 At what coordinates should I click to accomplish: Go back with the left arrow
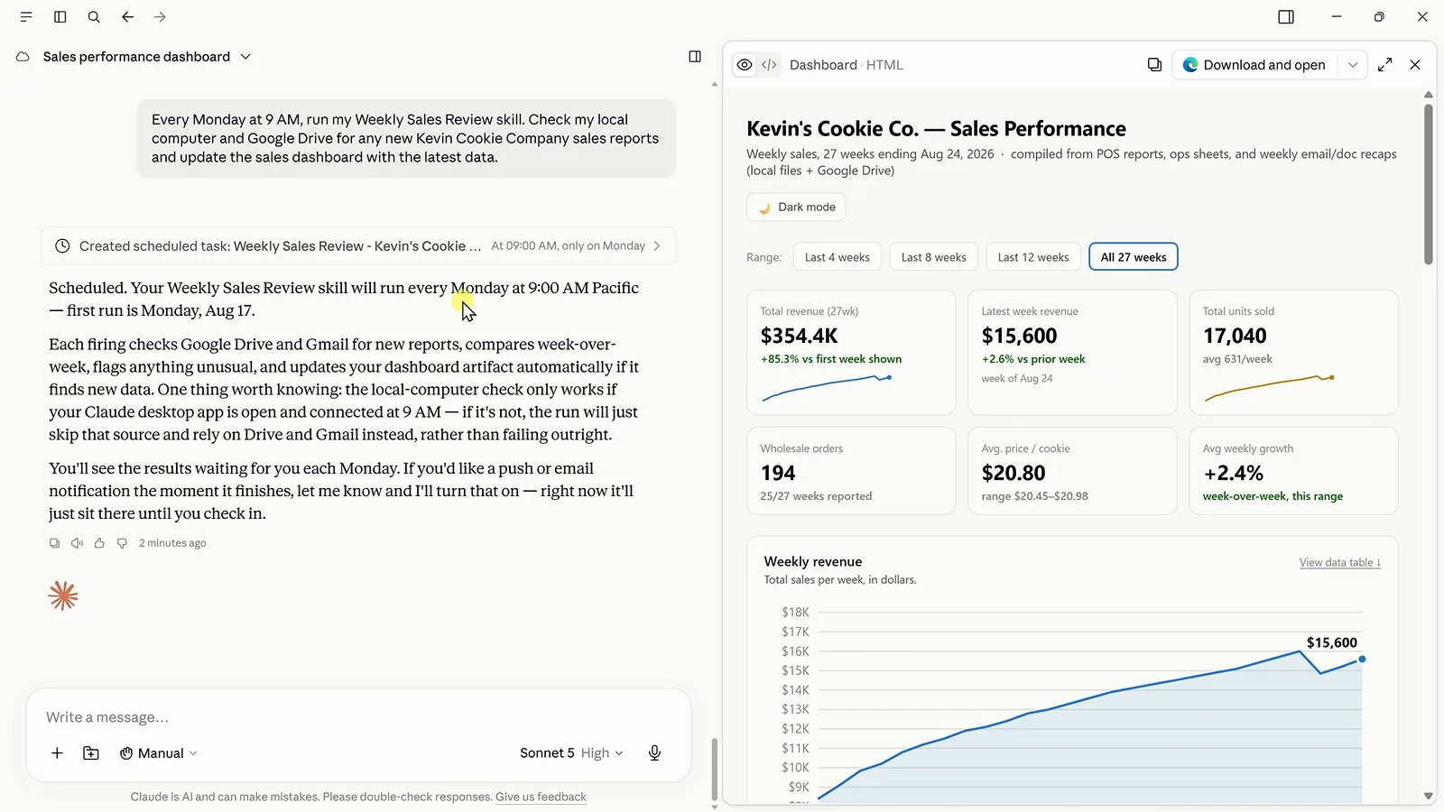pyautogui.click(x=127, y=17)
